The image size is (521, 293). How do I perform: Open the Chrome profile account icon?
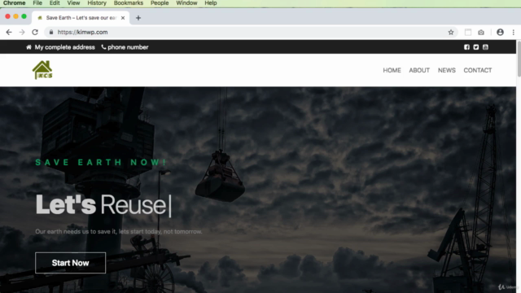500,33
